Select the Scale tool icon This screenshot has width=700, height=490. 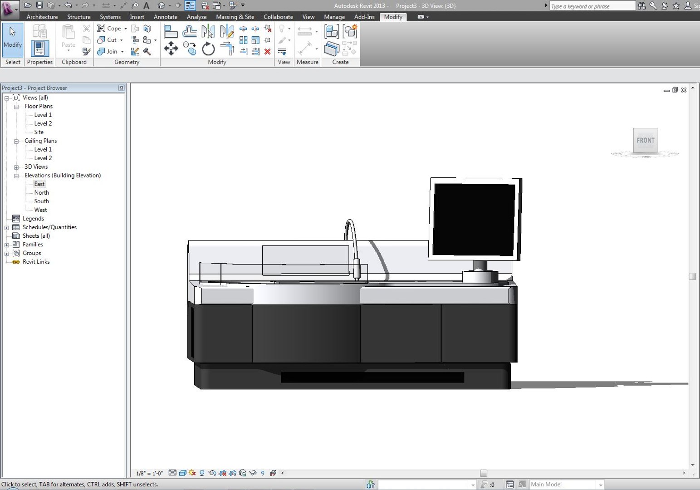256,40
